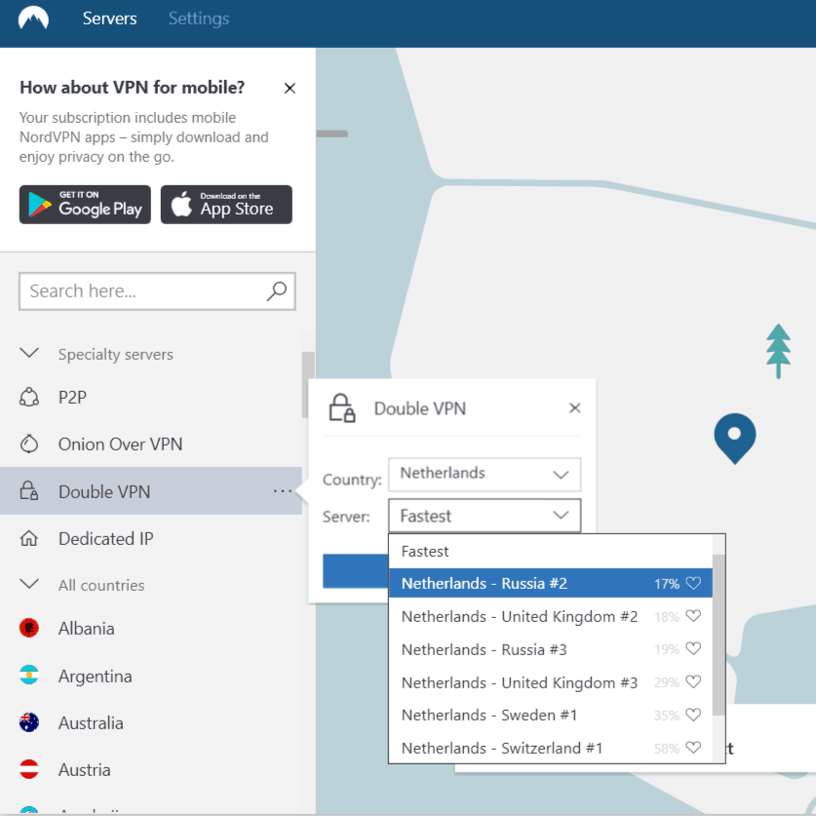Select Netherlands - United Kingdom #2 server
This screenshot has height=816, width=816.
(x=551, y=617)
